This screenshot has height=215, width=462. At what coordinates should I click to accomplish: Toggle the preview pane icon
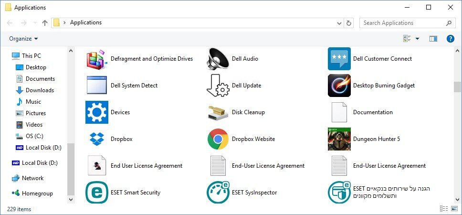[433, 39]
